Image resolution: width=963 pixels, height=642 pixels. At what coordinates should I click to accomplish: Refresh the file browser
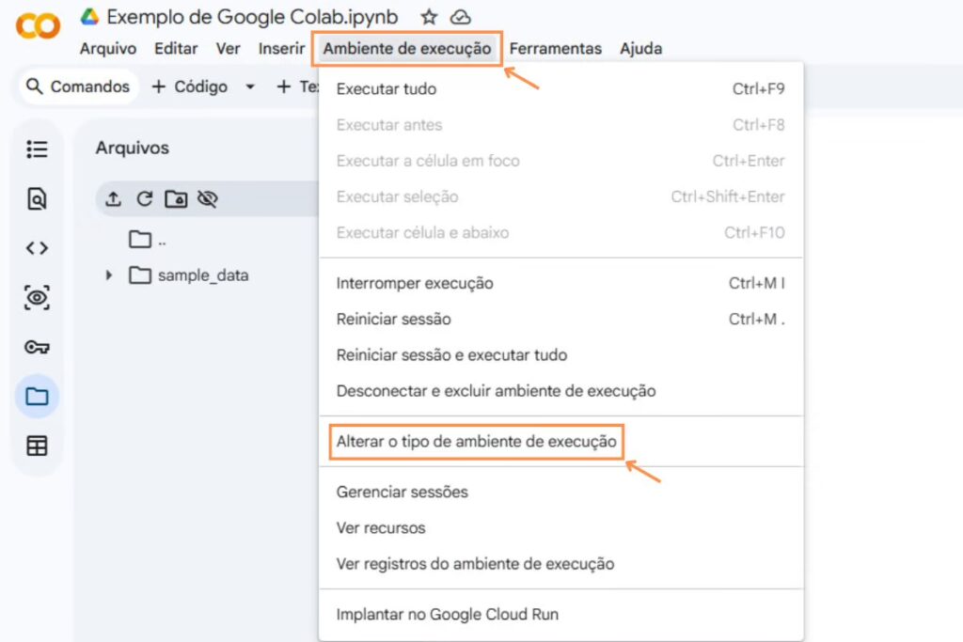pyautogui.click(x=143, y=198)
